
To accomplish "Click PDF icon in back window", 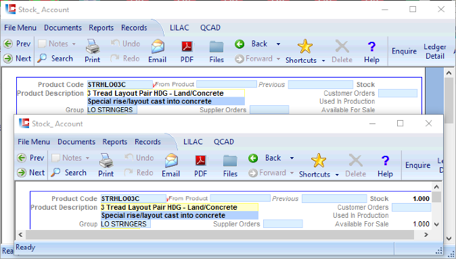I will point(187,46).
